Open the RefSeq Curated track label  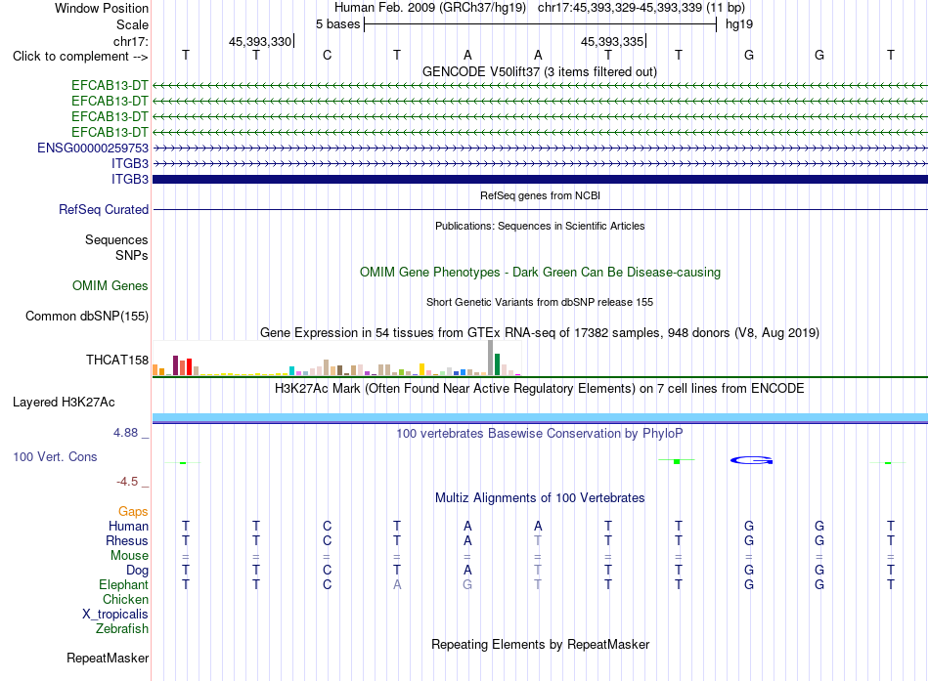pos(104,210)
